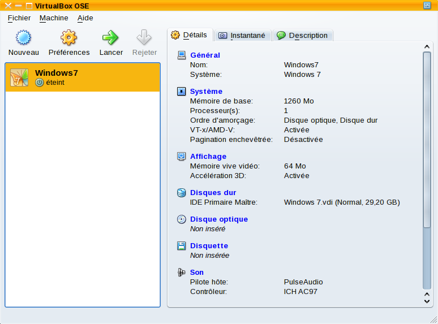Click the Général section computer icon
This screenshot has width=438, height=324.
coord(182,55)
